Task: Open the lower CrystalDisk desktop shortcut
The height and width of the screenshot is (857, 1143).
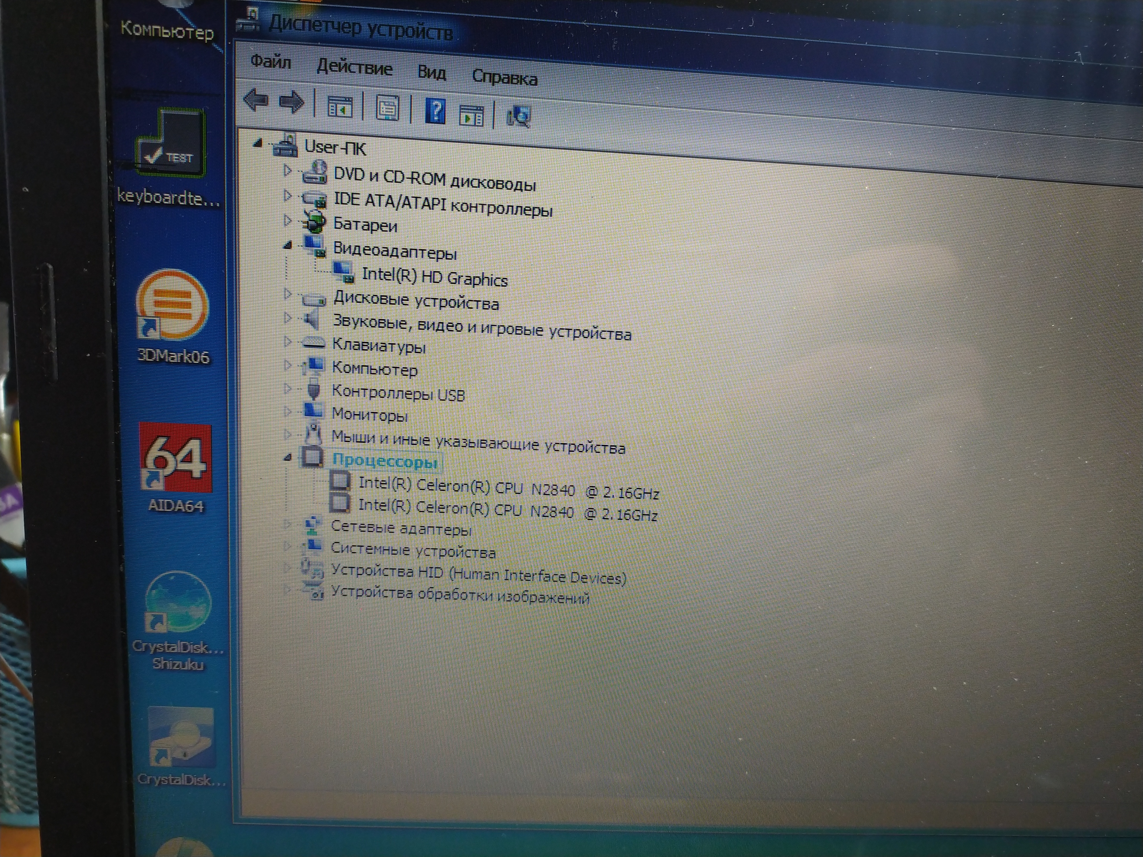Action: [x=181, y=747]
